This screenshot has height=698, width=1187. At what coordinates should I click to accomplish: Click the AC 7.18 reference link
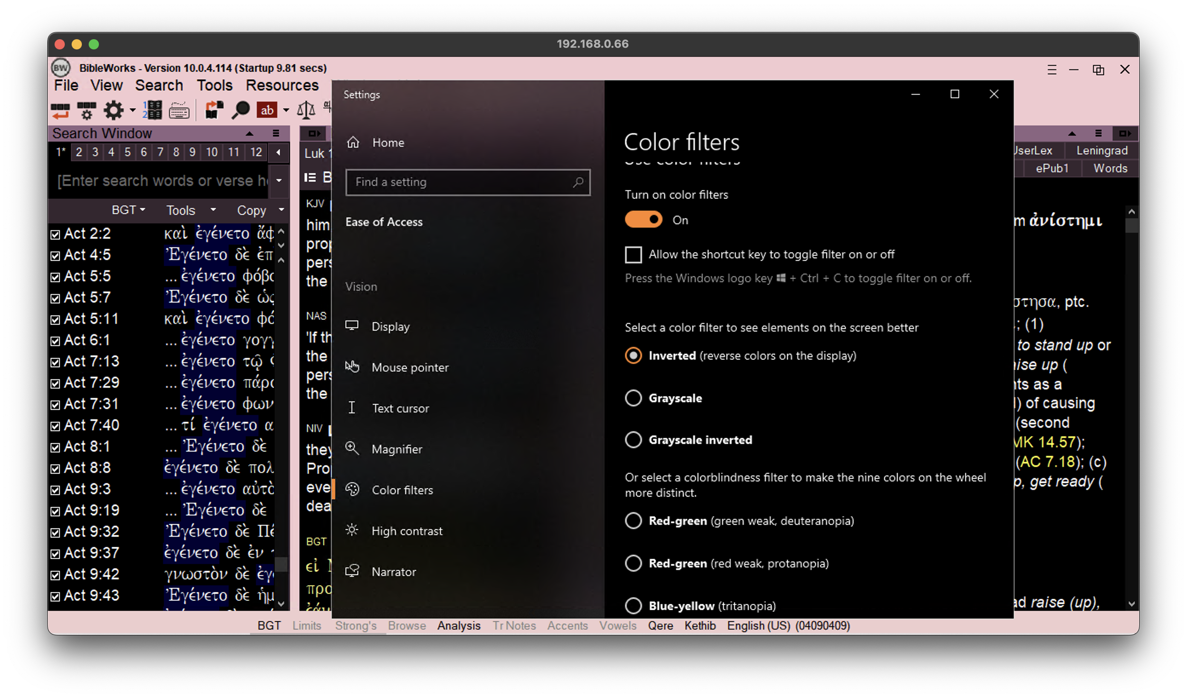point(1048,462)
